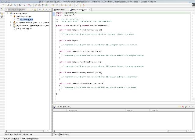195x140 pixels.
Task: Open the Hierarchy tab at bottom left
Action: [27, 134]
